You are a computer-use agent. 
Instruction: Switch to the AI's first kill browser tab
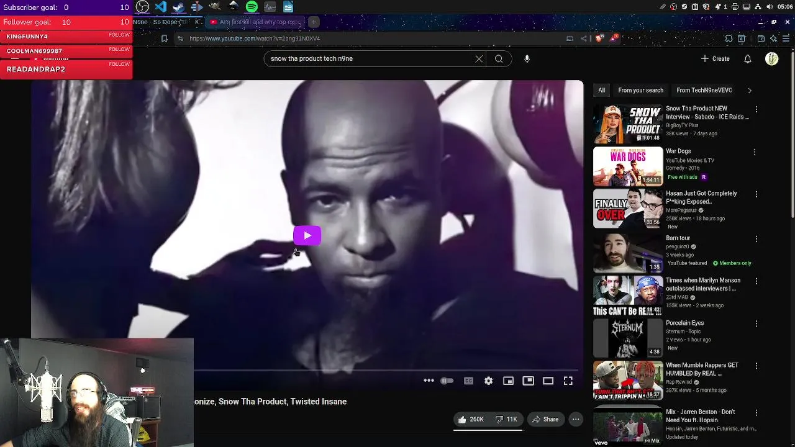pos(255,22)
